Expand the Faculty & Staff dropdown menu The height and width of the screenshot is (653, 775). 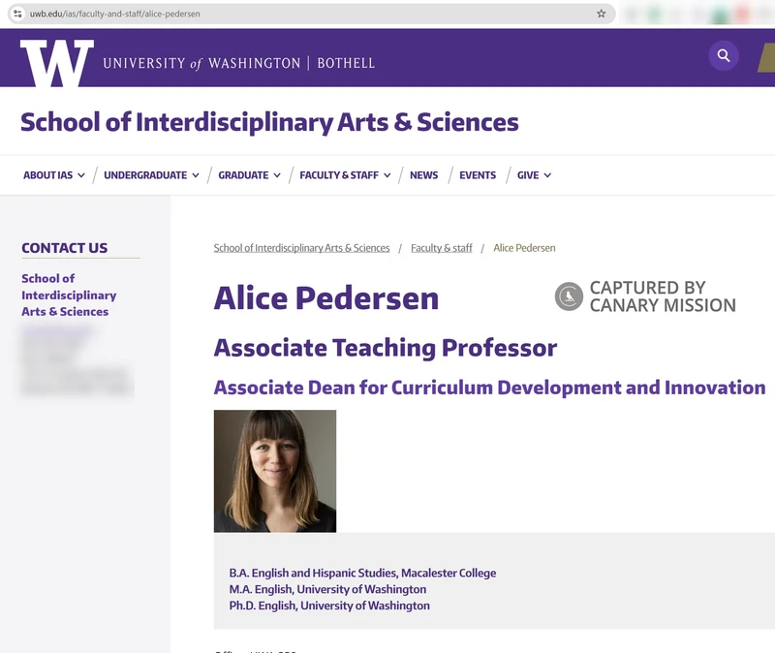(345, 175)
